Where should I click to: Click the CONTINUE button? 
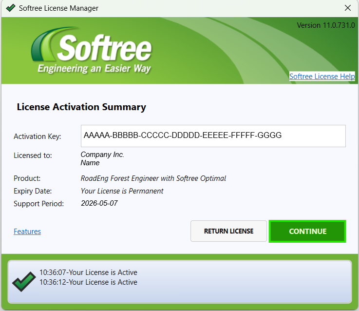(307, 231)
